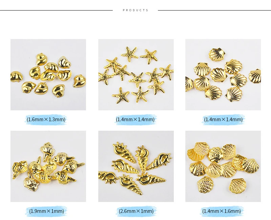Click the topmost starfish charm
271x220 pixels.
click(x=130, y=54)
